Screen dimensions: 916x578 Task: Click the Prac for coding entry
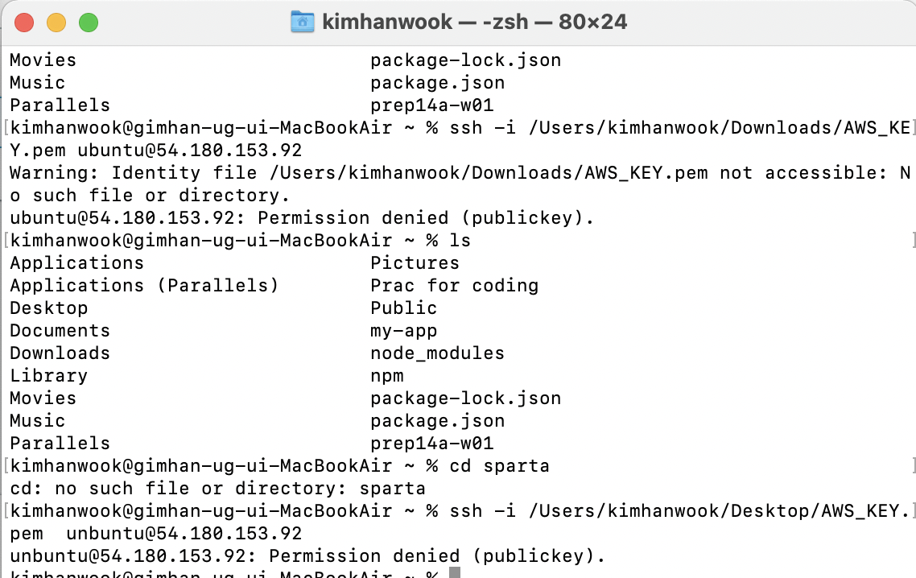[455, 285]
